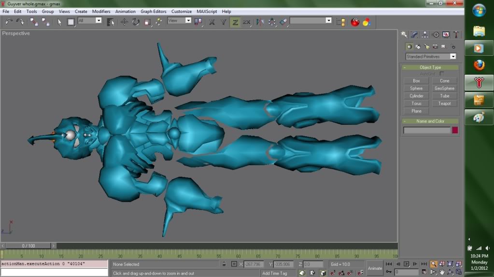The height and width of the screenshot is (277, 494).
Task: Click the Play Animation button
Action: (x=407, y=264)
